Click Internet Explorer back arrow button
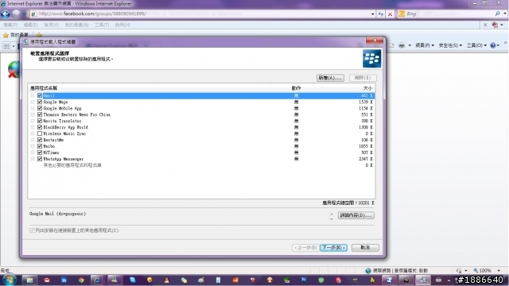 point(6,14)
